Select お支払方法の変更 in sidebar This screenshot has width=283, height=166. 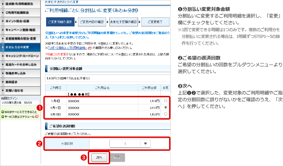pos(20,47)
